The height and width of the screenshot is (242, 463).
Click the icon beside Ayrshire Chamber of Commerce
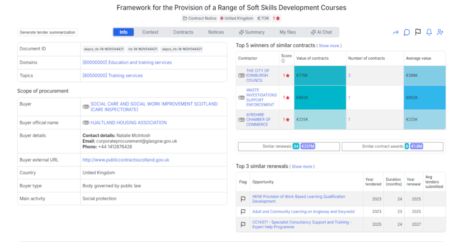pos(241,120)
